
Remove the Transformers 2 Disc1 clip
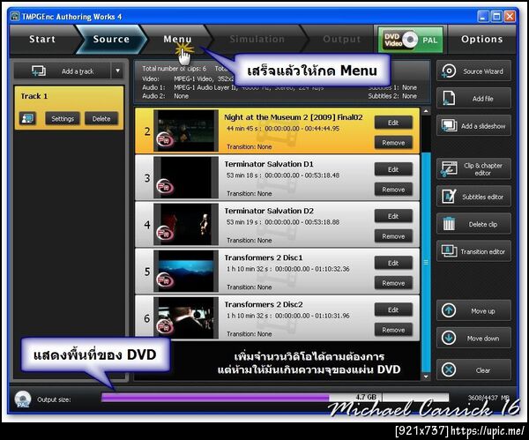click(393, 283)
